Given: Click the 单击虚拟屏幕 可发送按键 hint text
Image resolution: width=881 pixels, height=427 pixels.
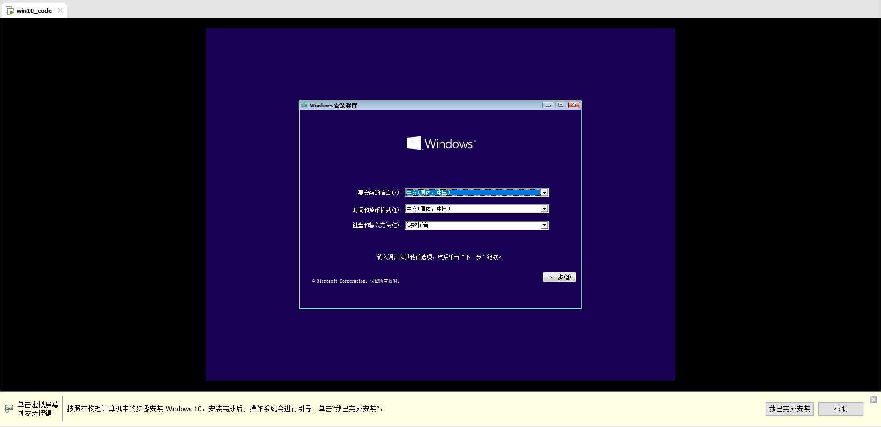Looking at the screenshot, I should [x=38, y=409].
